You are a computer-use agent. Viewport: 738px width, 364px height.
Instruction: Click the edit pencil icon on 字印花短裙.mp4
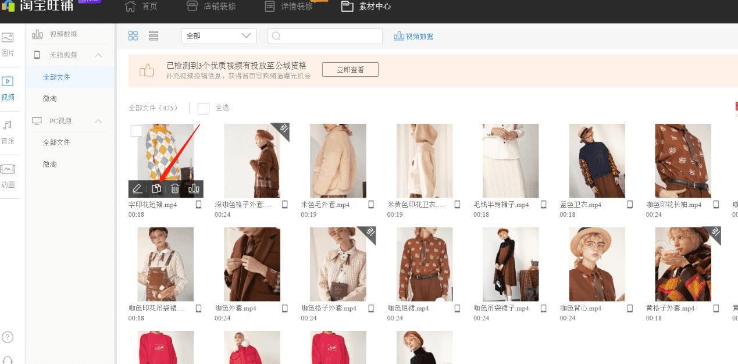pyautogui.click(x=137, y=189)
